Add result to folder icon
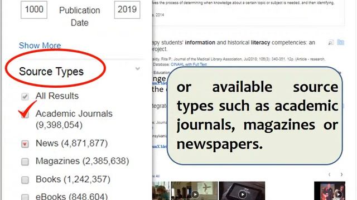The width and height of the screenshot is (357, 200). pyautogui.click(x=341, y=42)
